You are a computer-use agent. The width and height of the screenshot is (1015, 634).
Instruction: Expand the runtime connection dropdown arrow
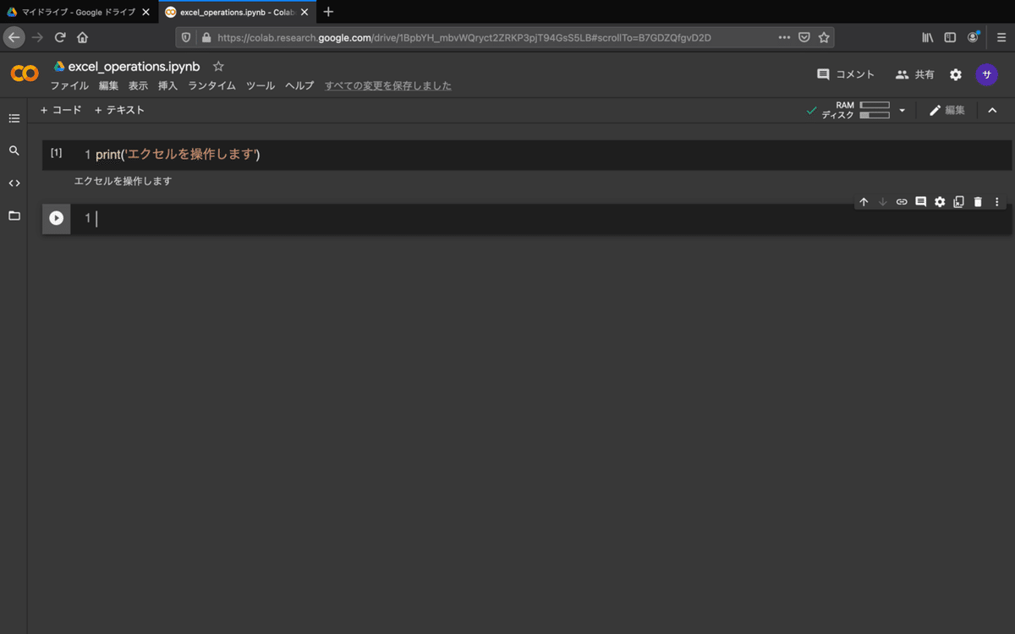pos(902,110)
